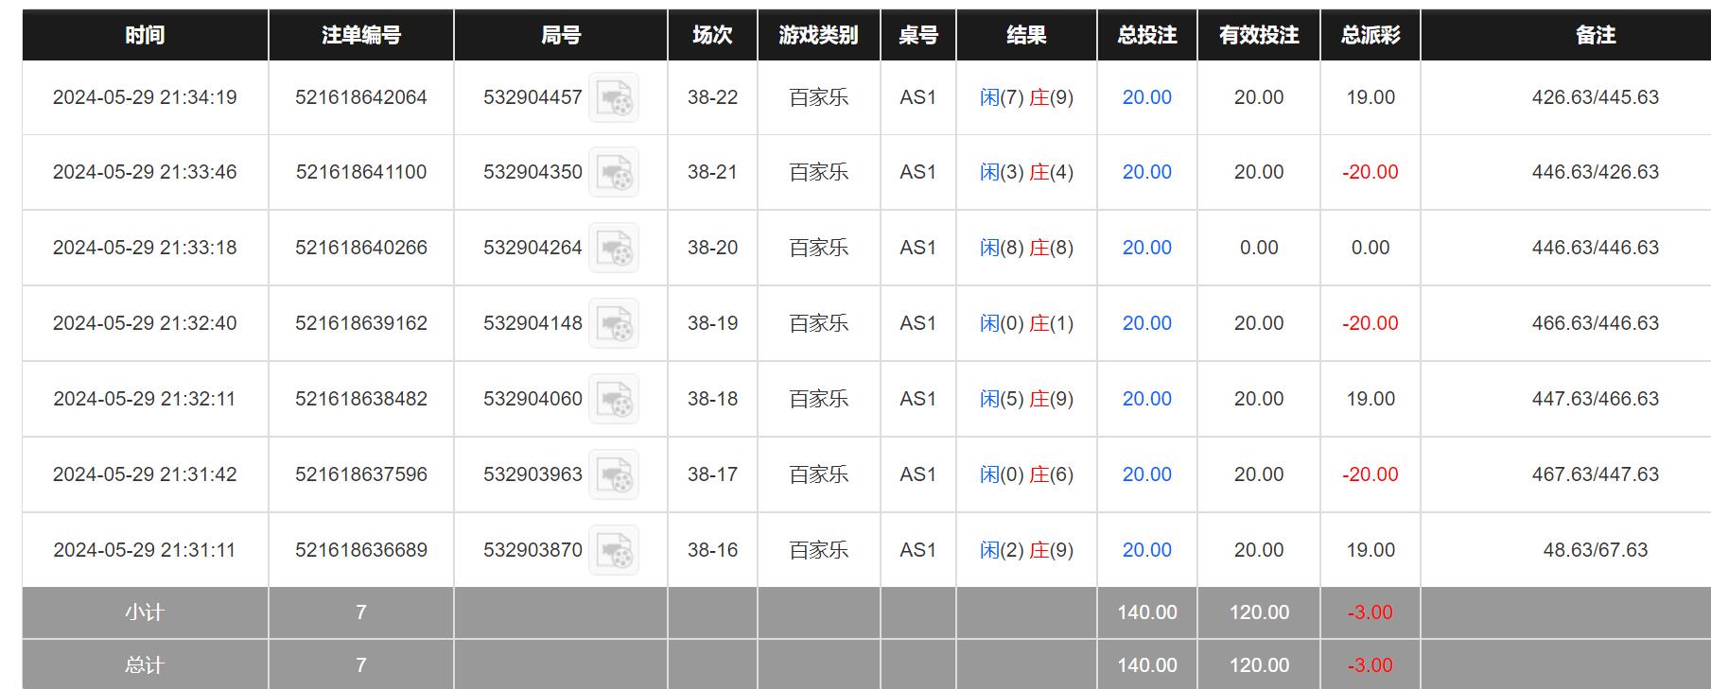This screenshot has width=1711, height=689.
Task: Click the 注单编号 column header
Action: coord(360,36)
